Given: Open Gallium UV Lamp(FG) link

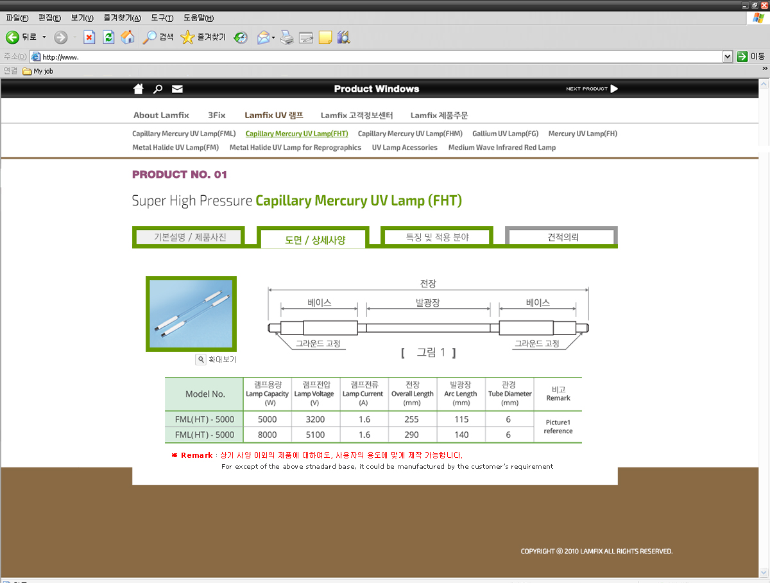Looking at the screenshot, I should (x=505, y=134).
